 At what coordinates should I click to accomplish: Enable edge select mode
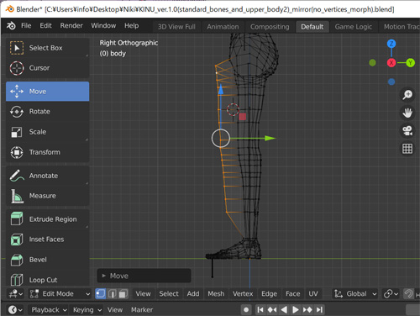(x=112, y=293)
